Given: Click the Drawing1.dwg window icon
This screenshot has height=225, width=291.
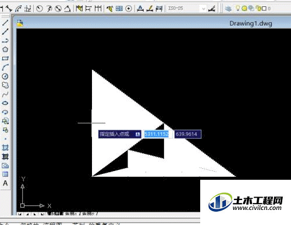Looking at the screenshot, I should [20, 23].
